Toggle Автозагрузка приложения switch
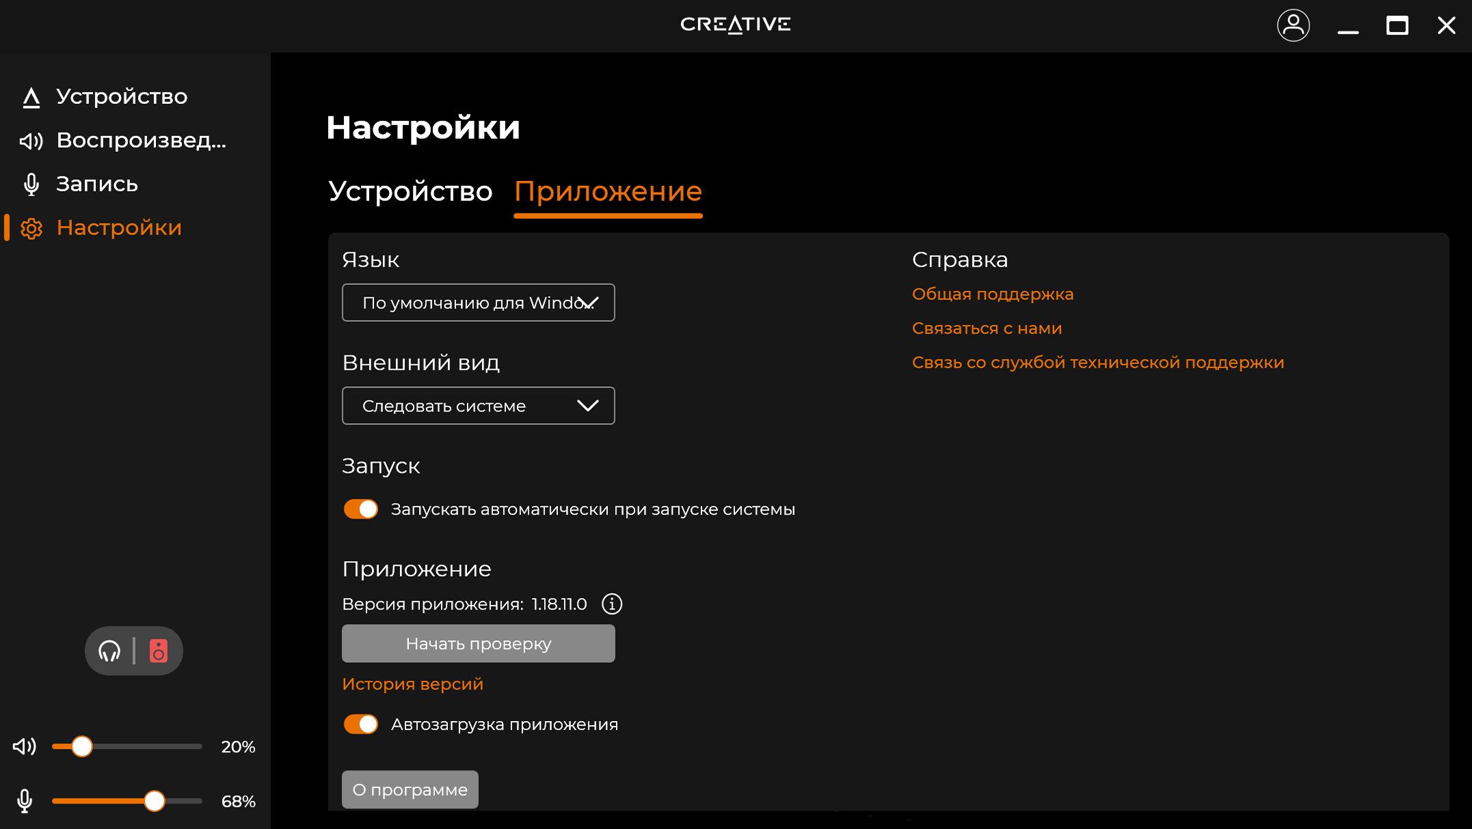The width and height of the screenshot is (1472, 829). click(361, 724)
